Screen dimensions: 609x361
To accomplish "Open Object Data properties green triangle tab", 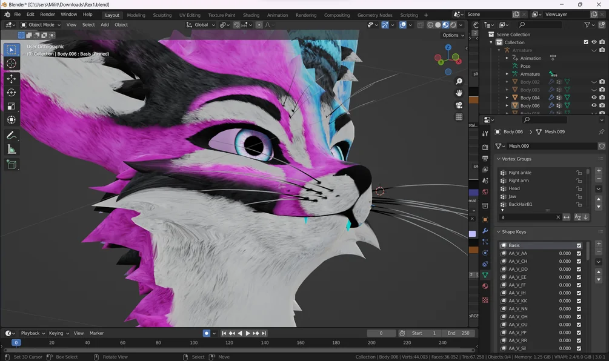I will 485,275.
